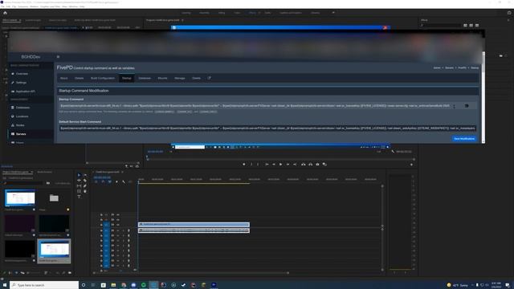
Task: Add marker in Program monitor transport
Action: point(244,164)
